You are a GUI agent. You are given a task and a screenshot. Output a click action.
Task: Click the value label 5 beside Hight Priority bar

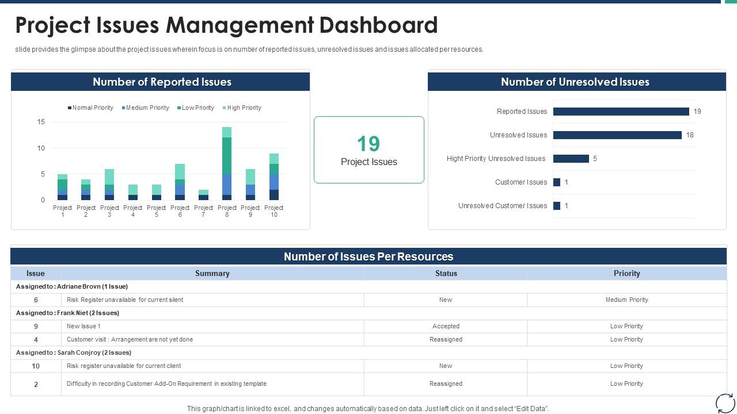click(x=595, y=159)
